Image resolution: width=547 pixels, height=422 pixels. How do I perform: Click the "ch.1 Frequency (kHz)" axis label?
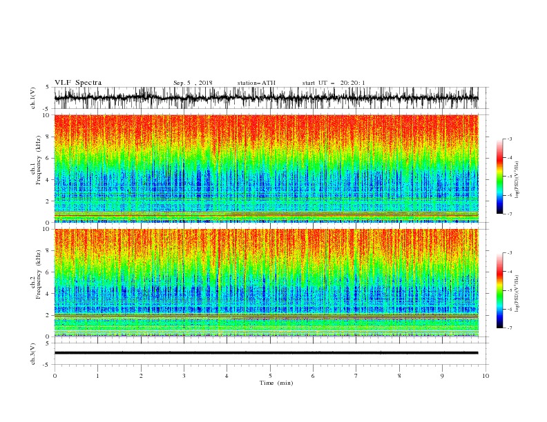coord(37,161)
